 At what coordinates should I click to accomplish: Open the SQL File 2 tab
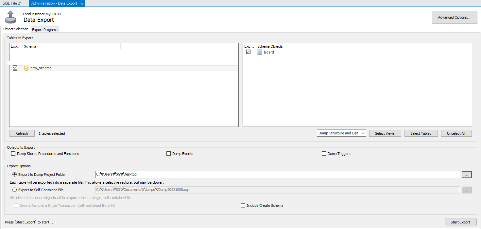[x=12, y=3]
